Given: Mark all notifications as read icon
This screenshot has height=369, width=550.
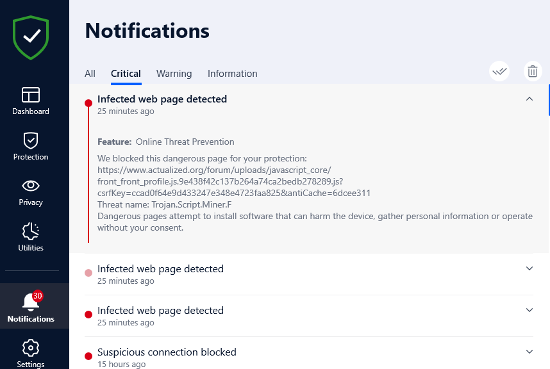Looking at the screenshot, I should 499,72.
